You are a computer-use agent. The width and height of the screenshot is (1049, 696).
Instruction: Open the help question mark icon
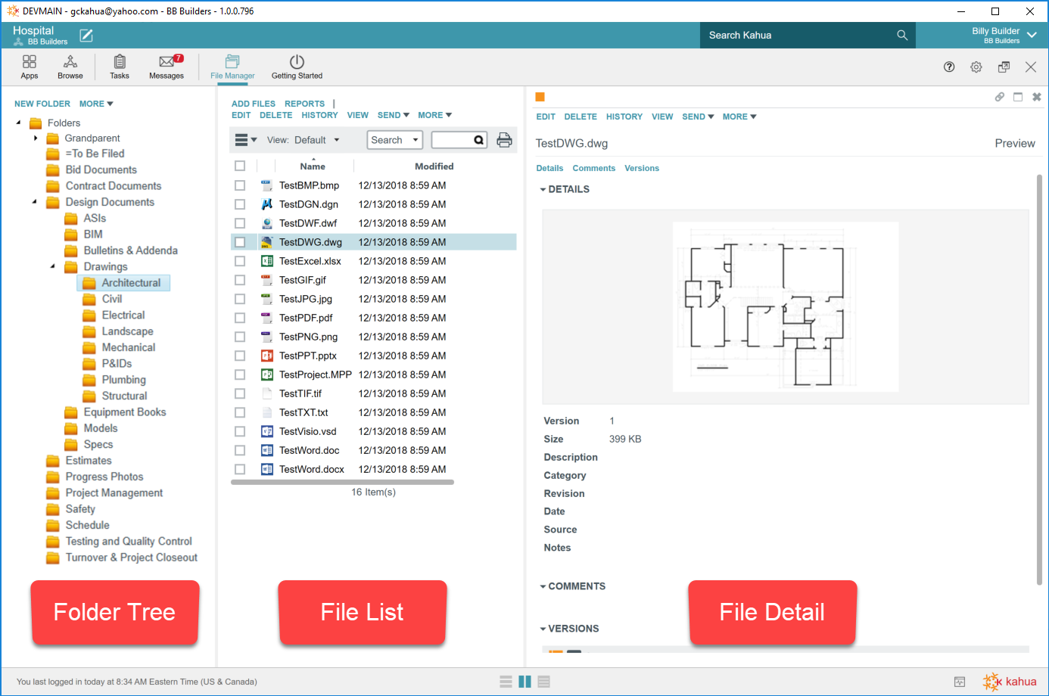(x=949, y=67)
